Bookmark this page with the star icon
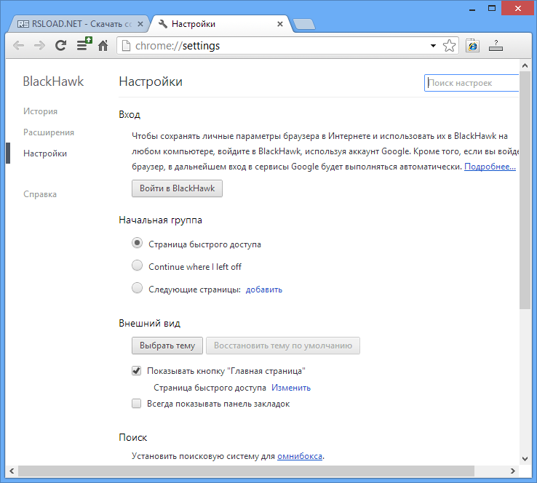 pos(449,46)
